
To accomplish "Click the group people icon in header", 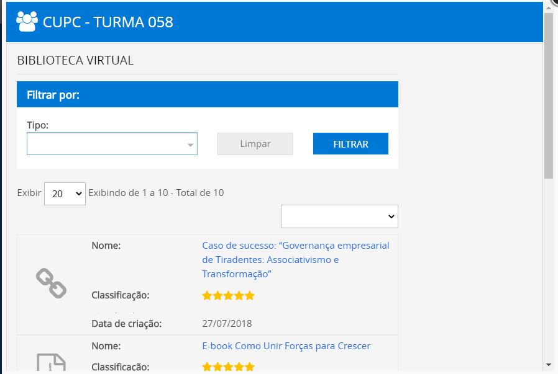I will (x=27, y=22).
